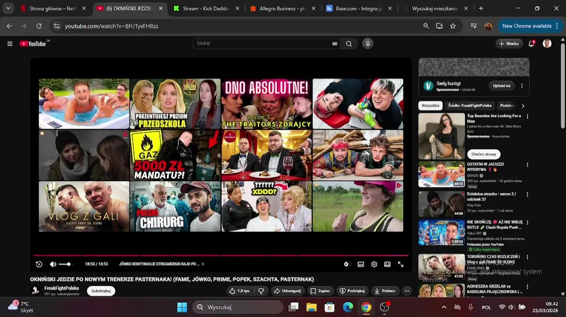Start voice search with the microphone
The width and height of the screenshot is (566, 317).
pos(368,44)
